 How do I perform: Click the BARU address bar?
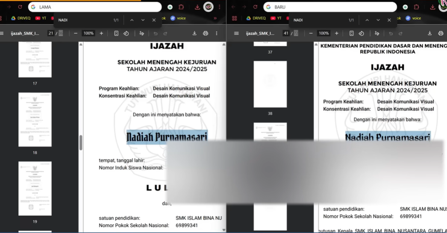tap(330, 7)
